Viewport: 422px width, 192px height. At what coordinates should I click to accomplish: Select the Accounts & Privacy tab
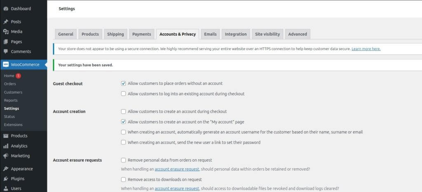pos(178,34)
